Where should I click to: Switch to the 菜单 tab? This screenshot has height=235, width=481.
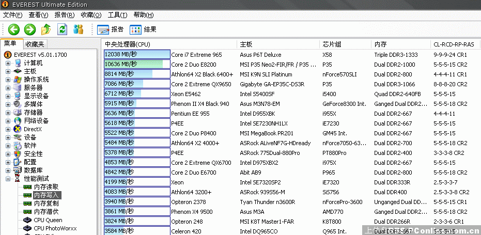[x=12, y=43]
